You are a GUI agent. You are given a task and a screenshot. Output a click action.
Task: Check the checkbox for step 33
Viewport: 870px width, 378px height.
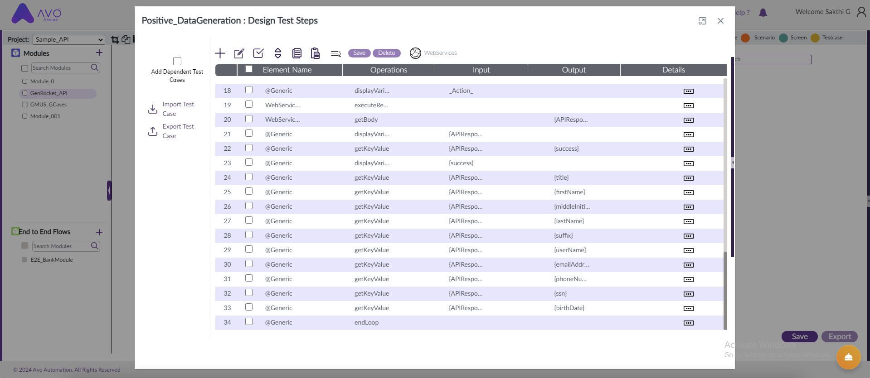[249, 307]
